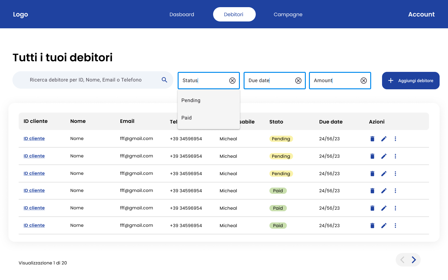The image size is (448, 280).
Task: Open the Amount filter dropdown
Action: 340,81
